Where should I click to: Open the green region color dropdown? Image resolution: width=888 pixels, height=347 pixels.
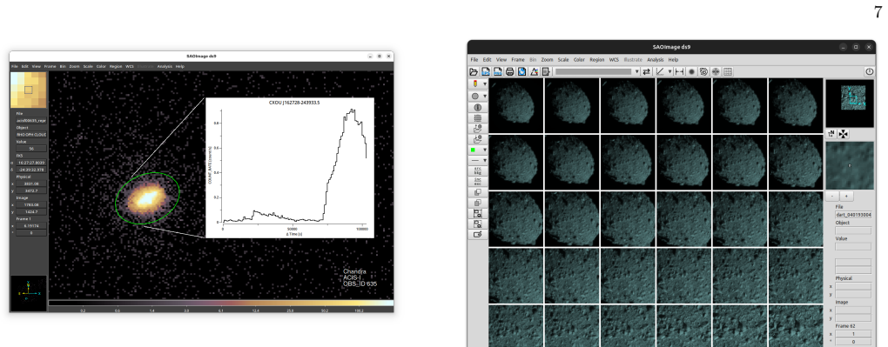[485, 150]
